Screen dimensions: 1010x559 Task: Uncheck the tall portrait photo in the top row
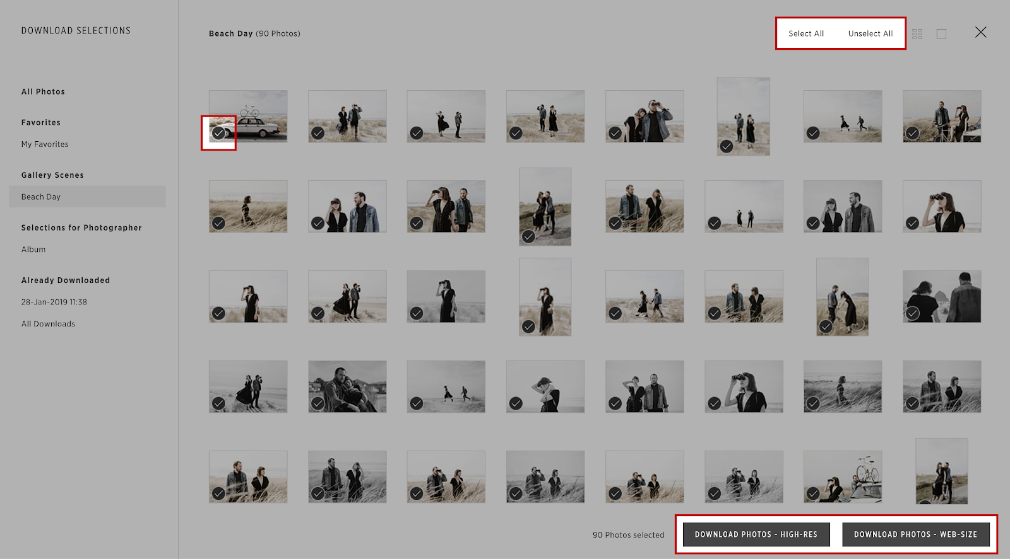[x=727, y=146]
